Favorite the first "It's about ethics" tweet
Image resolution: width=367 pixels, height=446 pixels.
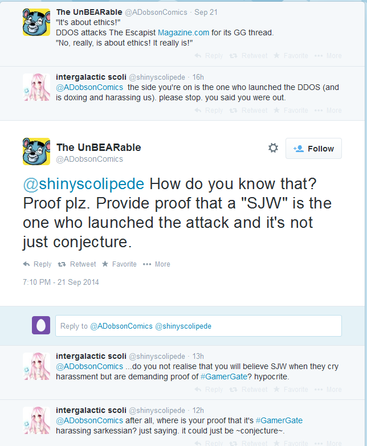coord(291,56)
